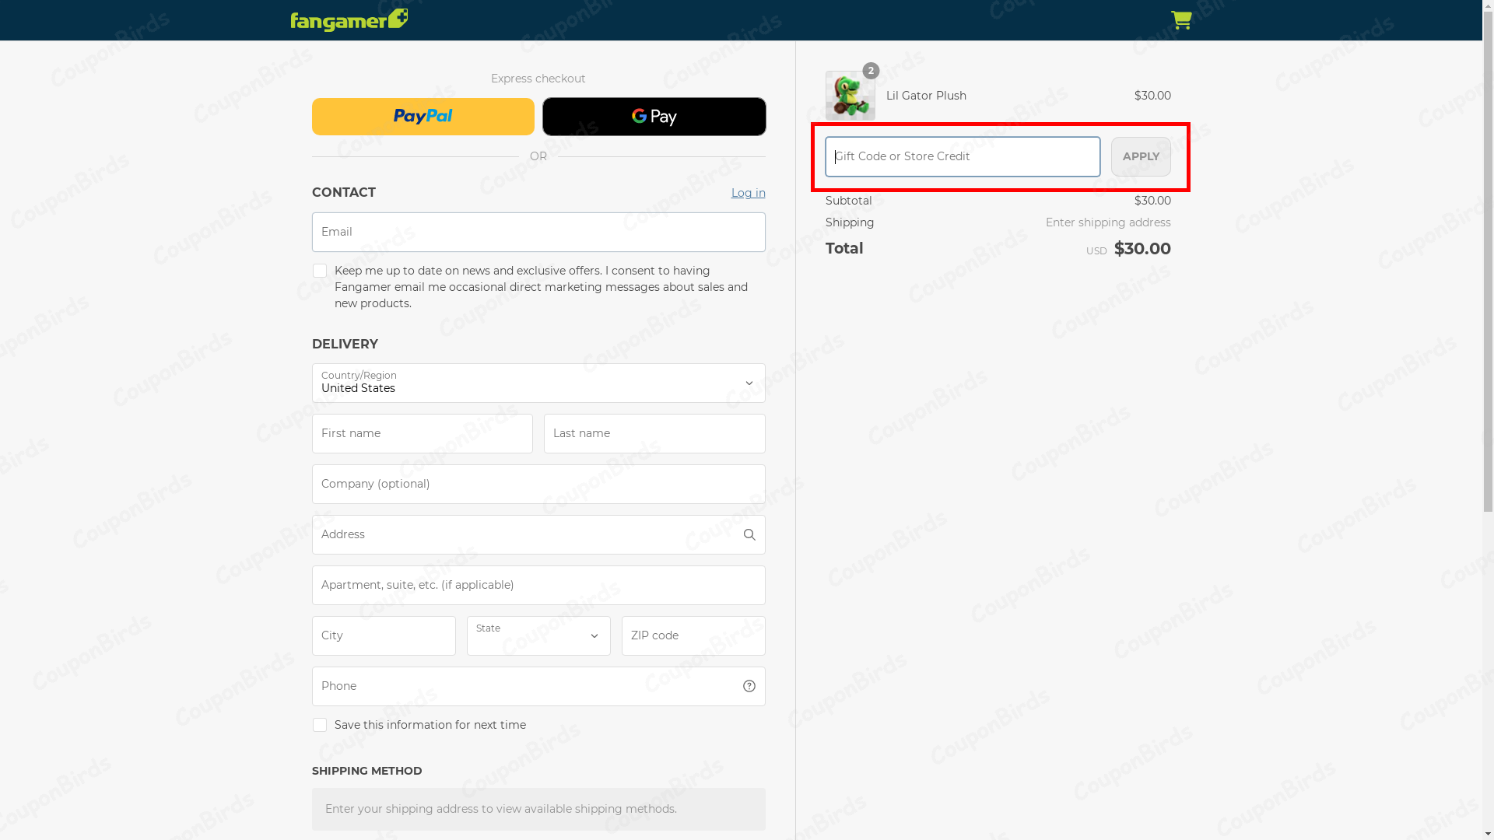
Task: Focus the Gift Code or Store Credit field
Action: click(x=963, y=157)
